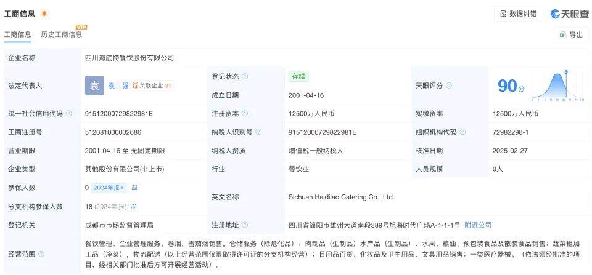Click the 存续 status tag

pos(298,76)
